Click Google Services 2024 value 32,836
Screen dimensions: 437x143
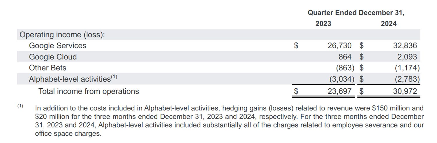pos(405,46)
